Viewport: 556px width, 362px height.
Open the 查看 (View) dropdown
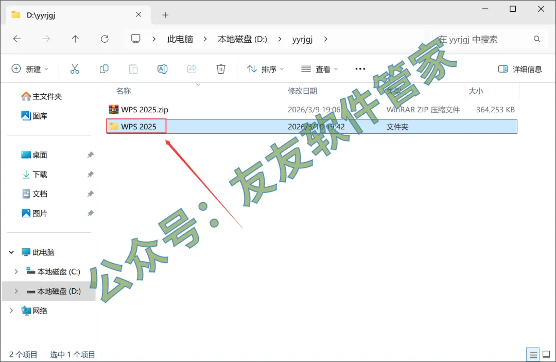[320, 69]
